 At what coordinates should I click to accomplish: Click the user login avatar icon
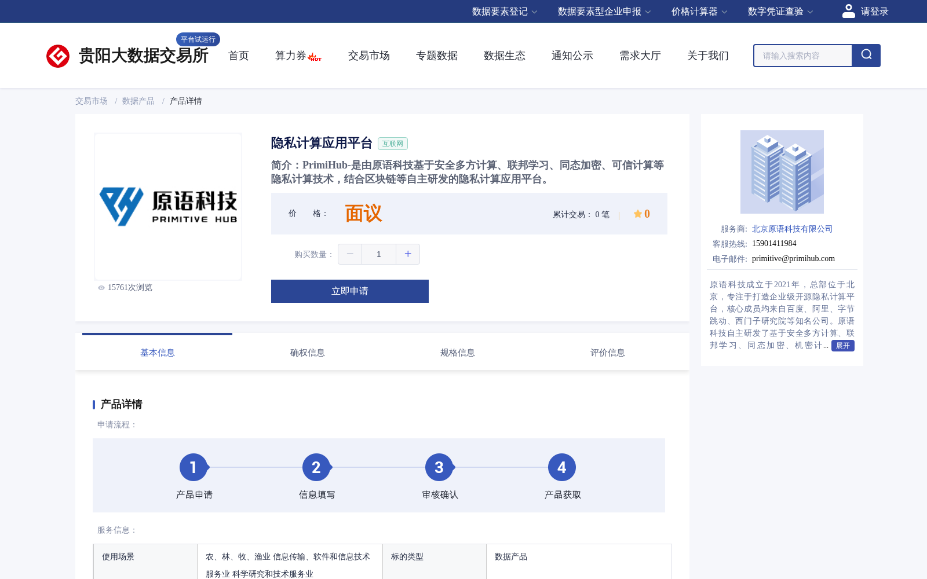pyautogui.click(x=849, y=11)
